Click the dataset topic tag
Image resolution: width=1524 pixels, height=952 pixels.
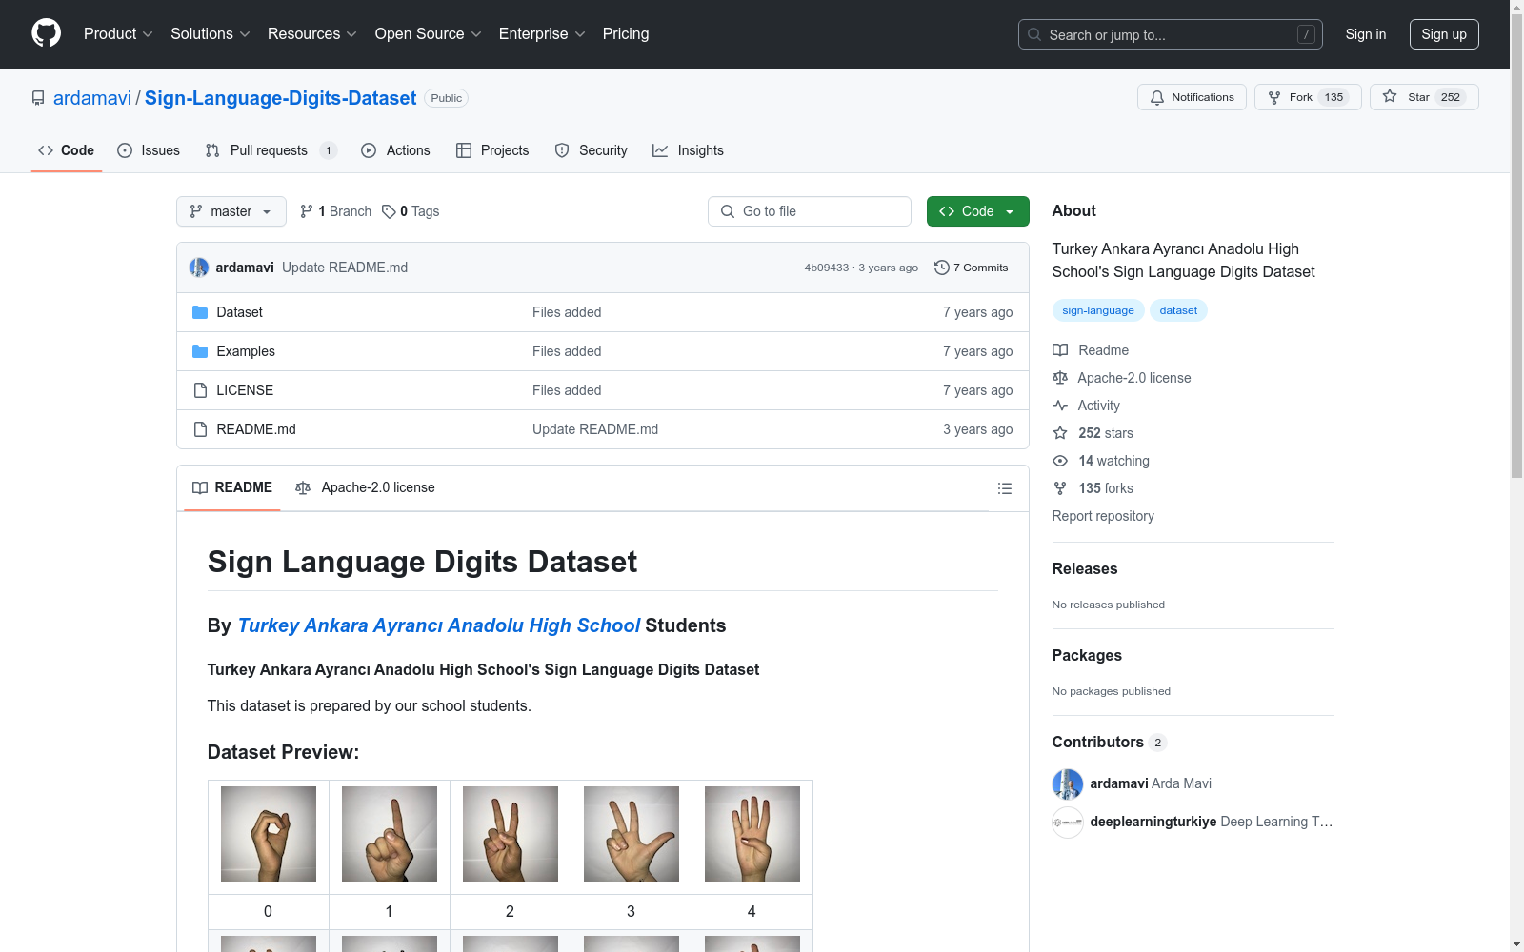click(1178, 310)
